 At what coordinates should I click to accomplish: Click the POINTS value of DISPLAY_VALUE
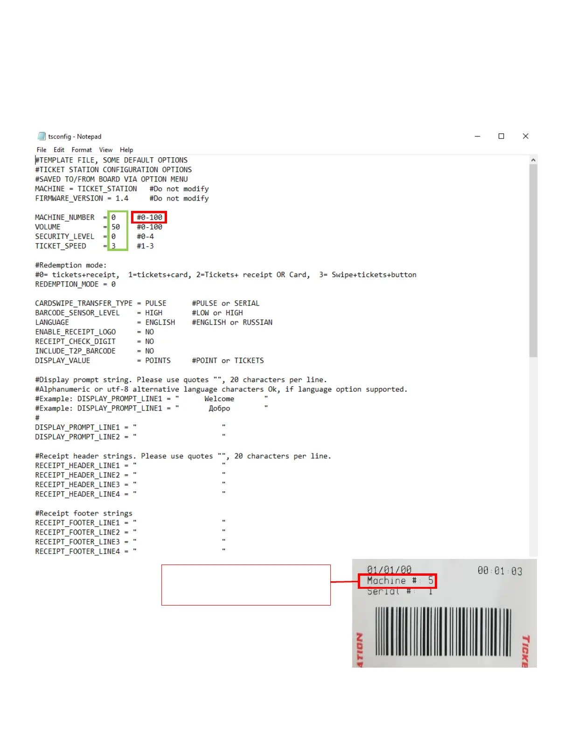click(158, 361)
